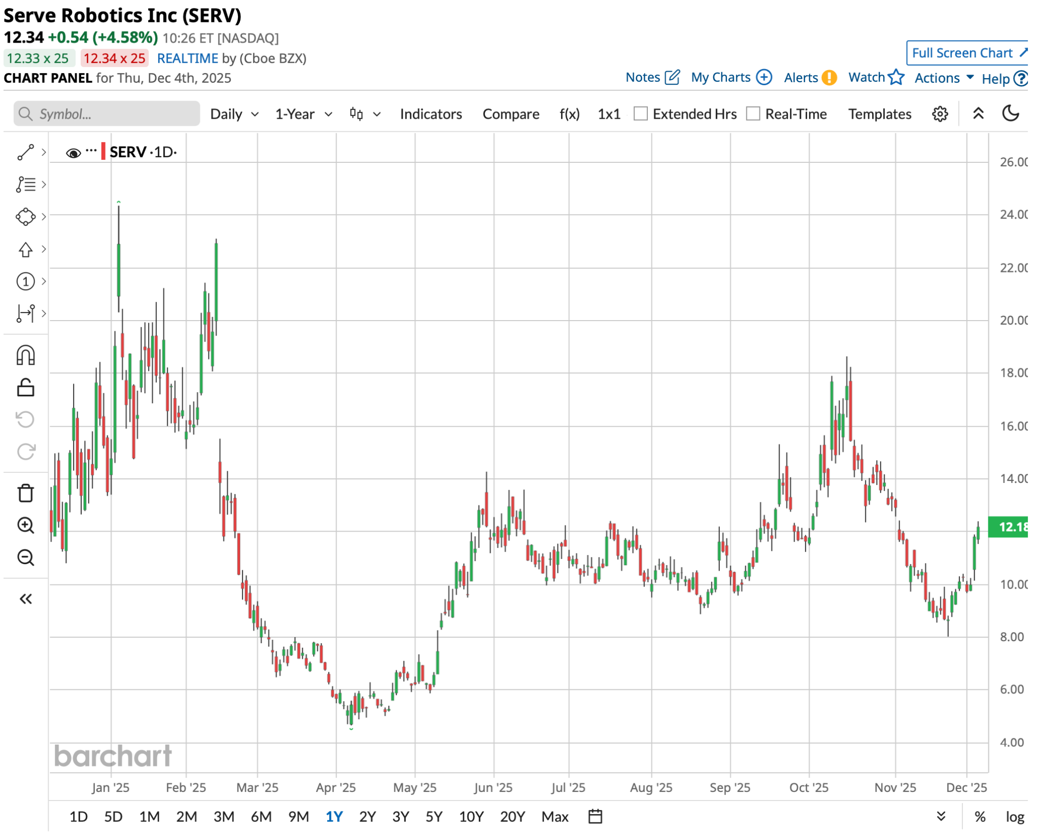Click the Symbol search field
Image resolution: width=1039 pixels, height=834 pixels.
pos(107,114)
